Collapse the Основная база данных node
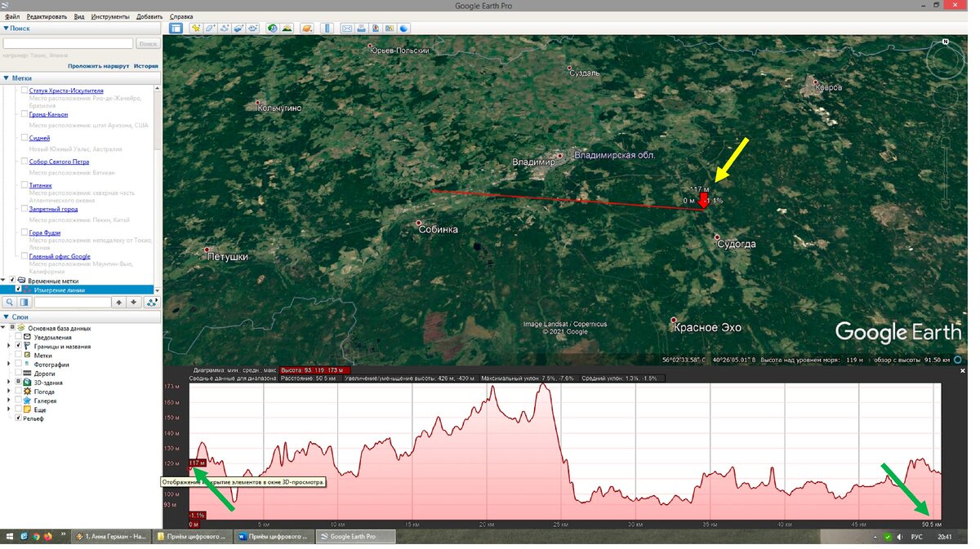The height and width of the screenshot is (549, 980). [x=4, y=328]
